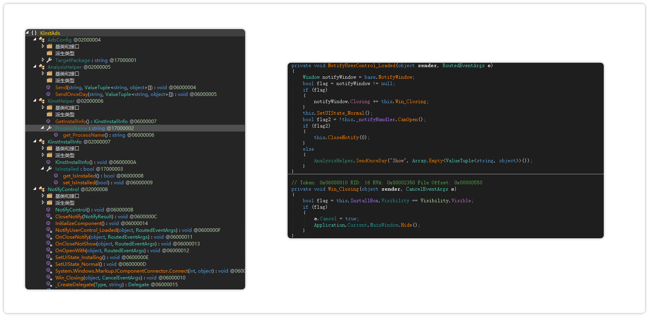Click the method cube icon next to SendOnceDay
Screen dimensions: 649x317
48,94
